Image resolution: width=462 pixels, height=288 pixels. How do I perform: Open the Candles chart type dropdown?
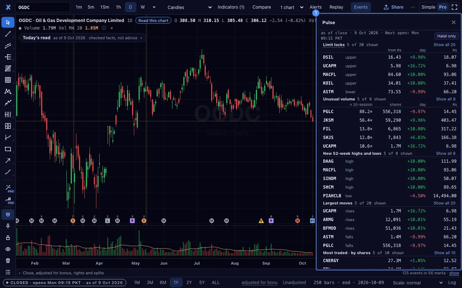click(x=190, y=7)
